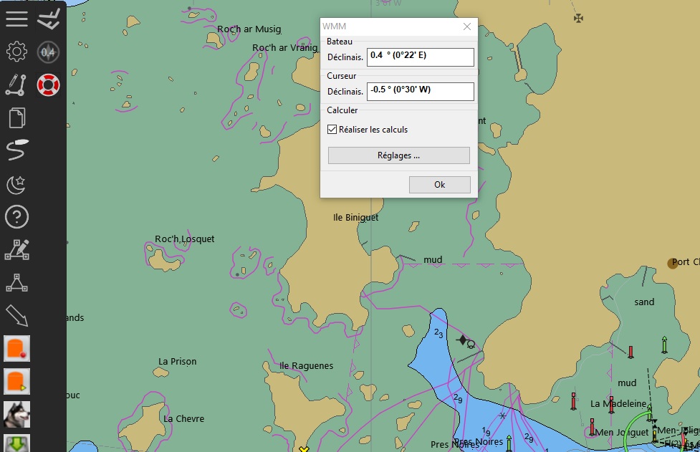
Task: Open the route and mark manager pages icon
Action: (16, 117)
